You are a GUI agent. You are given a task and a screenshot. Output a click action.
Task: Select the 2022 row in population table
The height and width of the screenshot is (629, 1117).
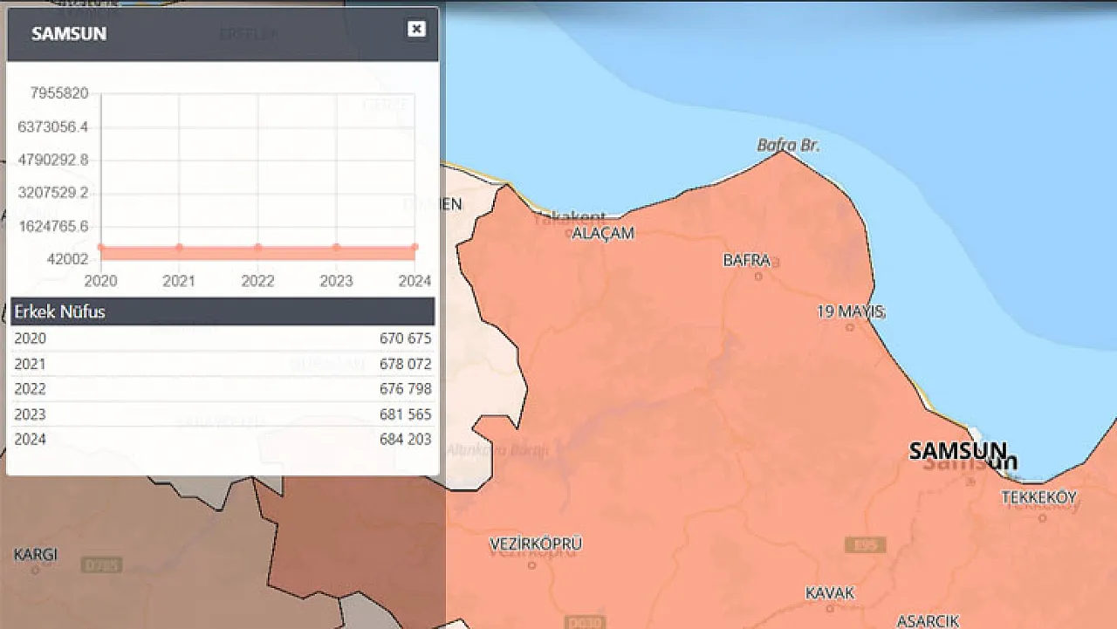(x=223, y=388)
